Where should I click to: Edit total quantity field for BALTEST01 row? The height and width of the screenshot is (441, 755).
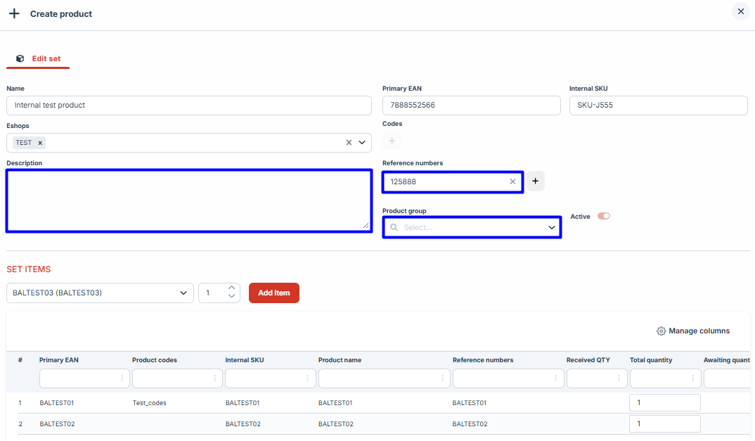tap(664, 403)
